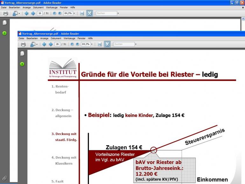Screen dimensions: 245x184
Task: Click green help icon in front window sidebar
Action: [x=22, y=64]
